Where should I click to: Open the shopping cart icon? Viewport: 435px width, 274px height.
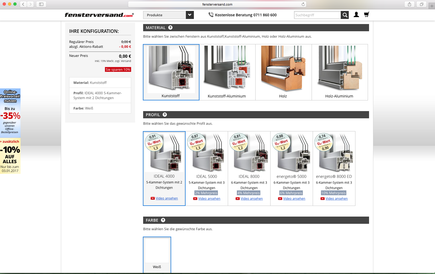(367, 14)
